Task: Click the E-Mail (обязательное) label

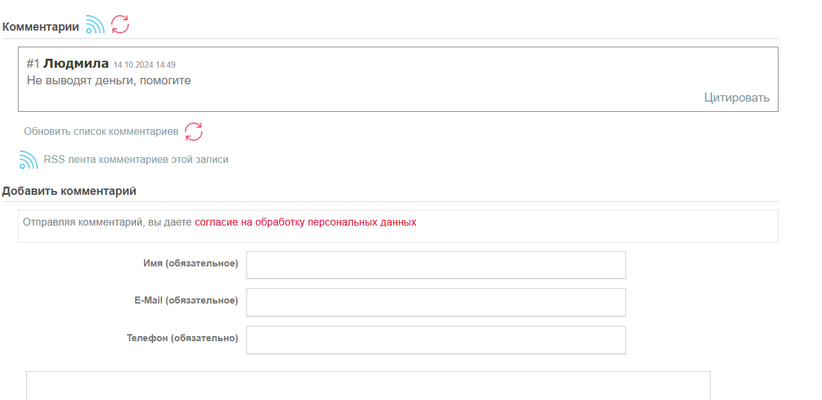Action: pyautogui.click(x=186, y=300)
